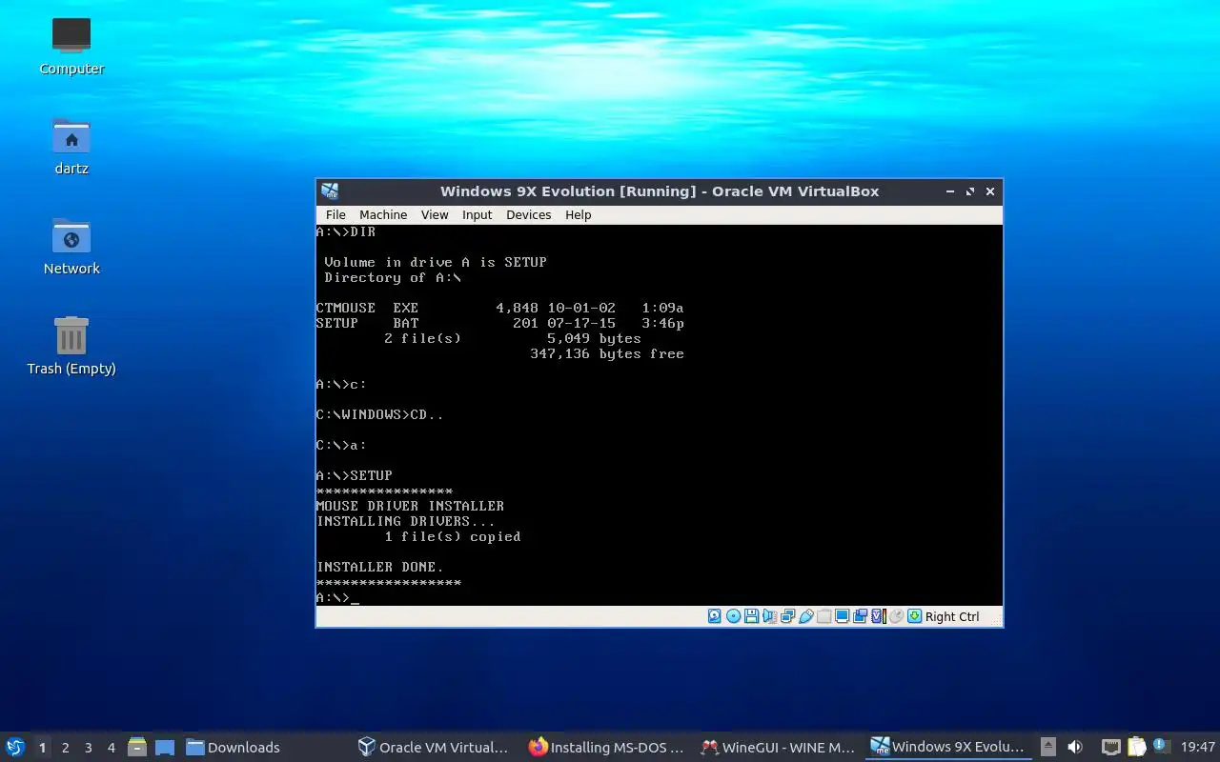
Task: Click the '347,136 bytes free' text
Action: click(x=606, y=353)
